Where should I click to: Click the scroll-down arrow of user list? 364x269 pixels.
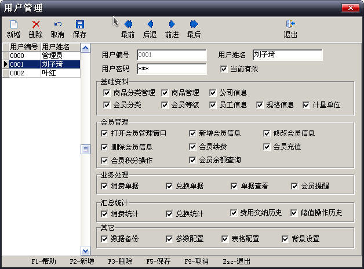click(x=85, y=250)
